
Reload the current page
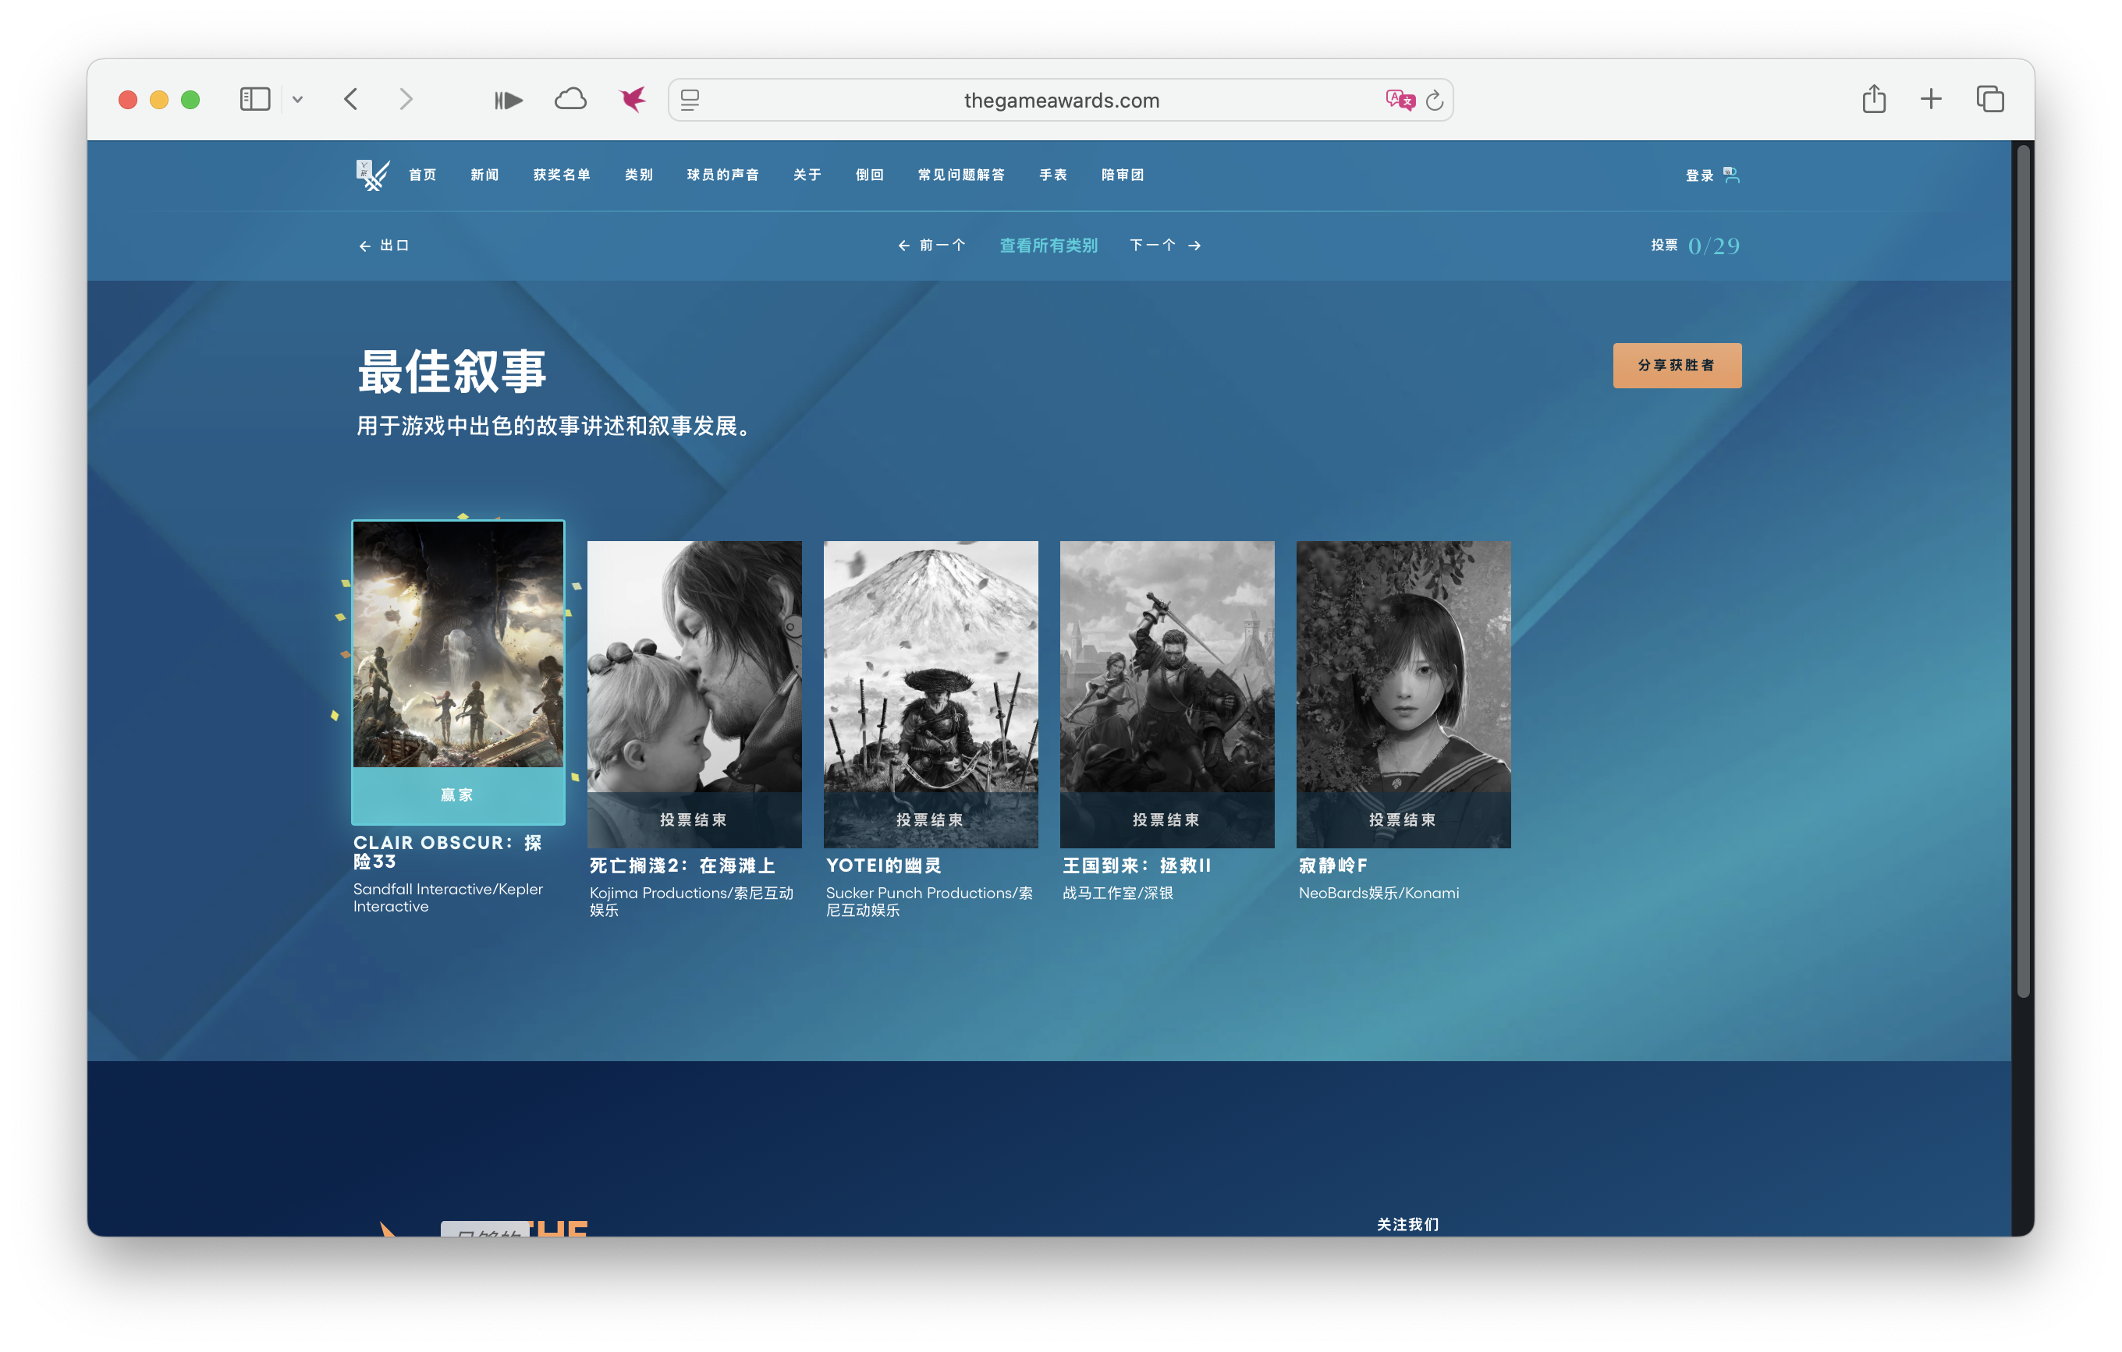point(1435,100)
